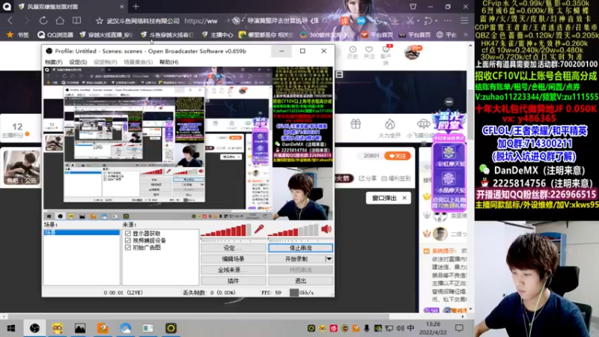Click the horizontal page scrollbar
599x337 pixels.
click(197, 316)
